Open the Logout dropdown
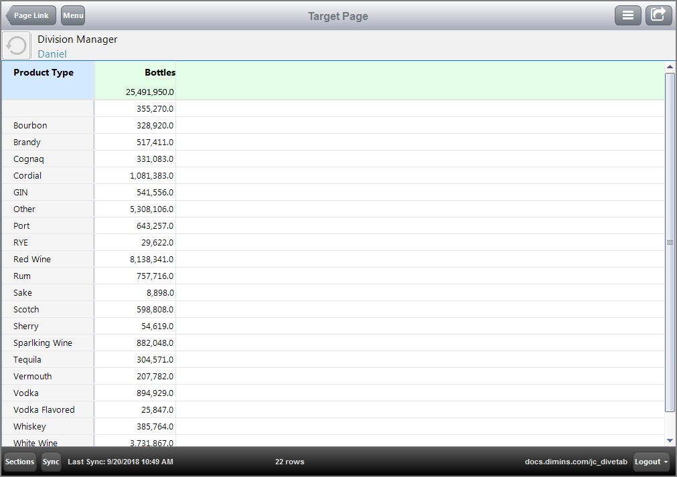The image size is (677, 477). 650,462
